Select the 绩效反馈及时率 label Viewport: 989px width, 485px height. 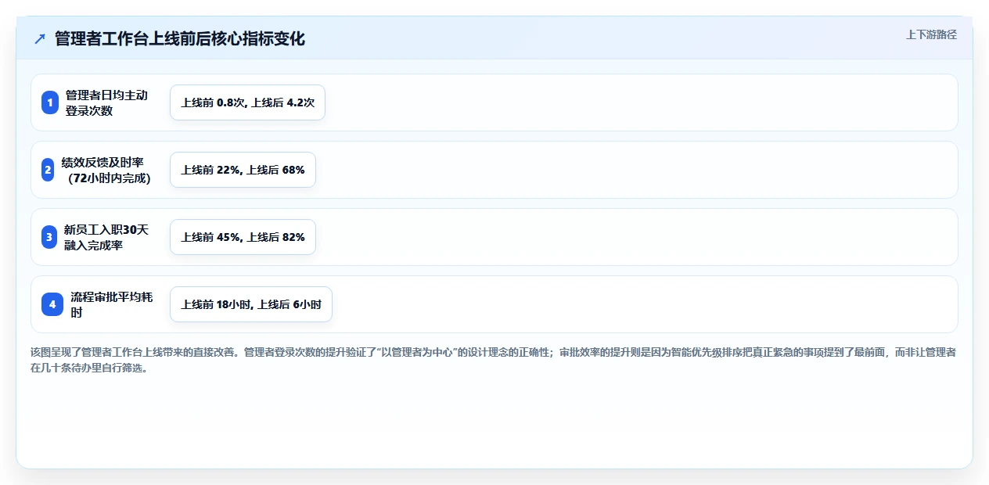(x=106, y=170)
